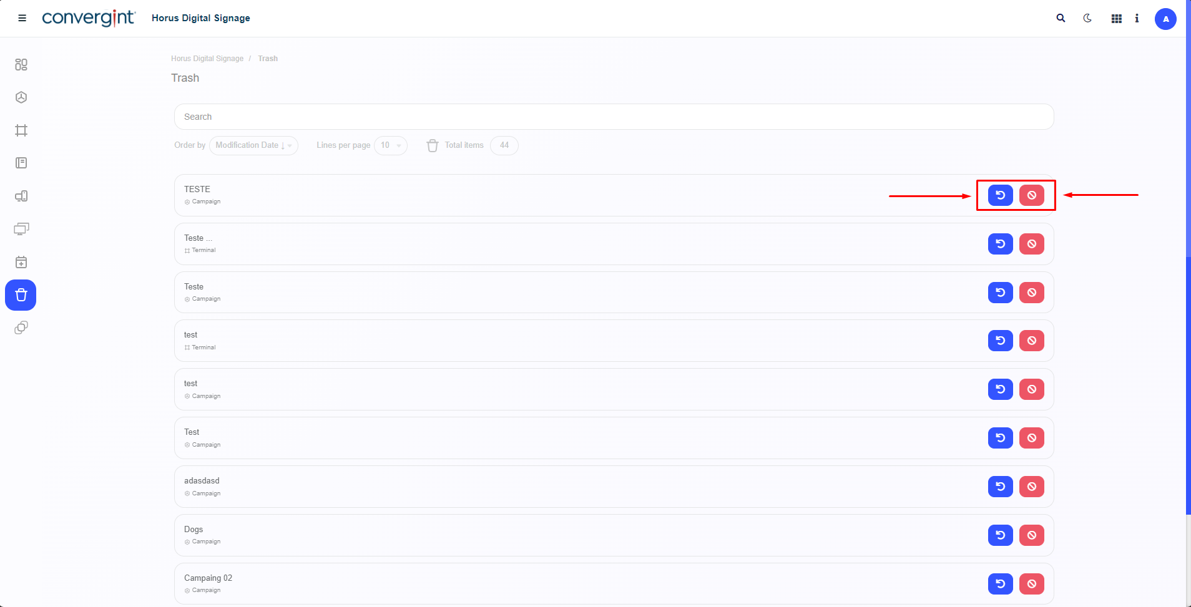Click the Horus Digital Signage breadcrumb

click(207, 59)
